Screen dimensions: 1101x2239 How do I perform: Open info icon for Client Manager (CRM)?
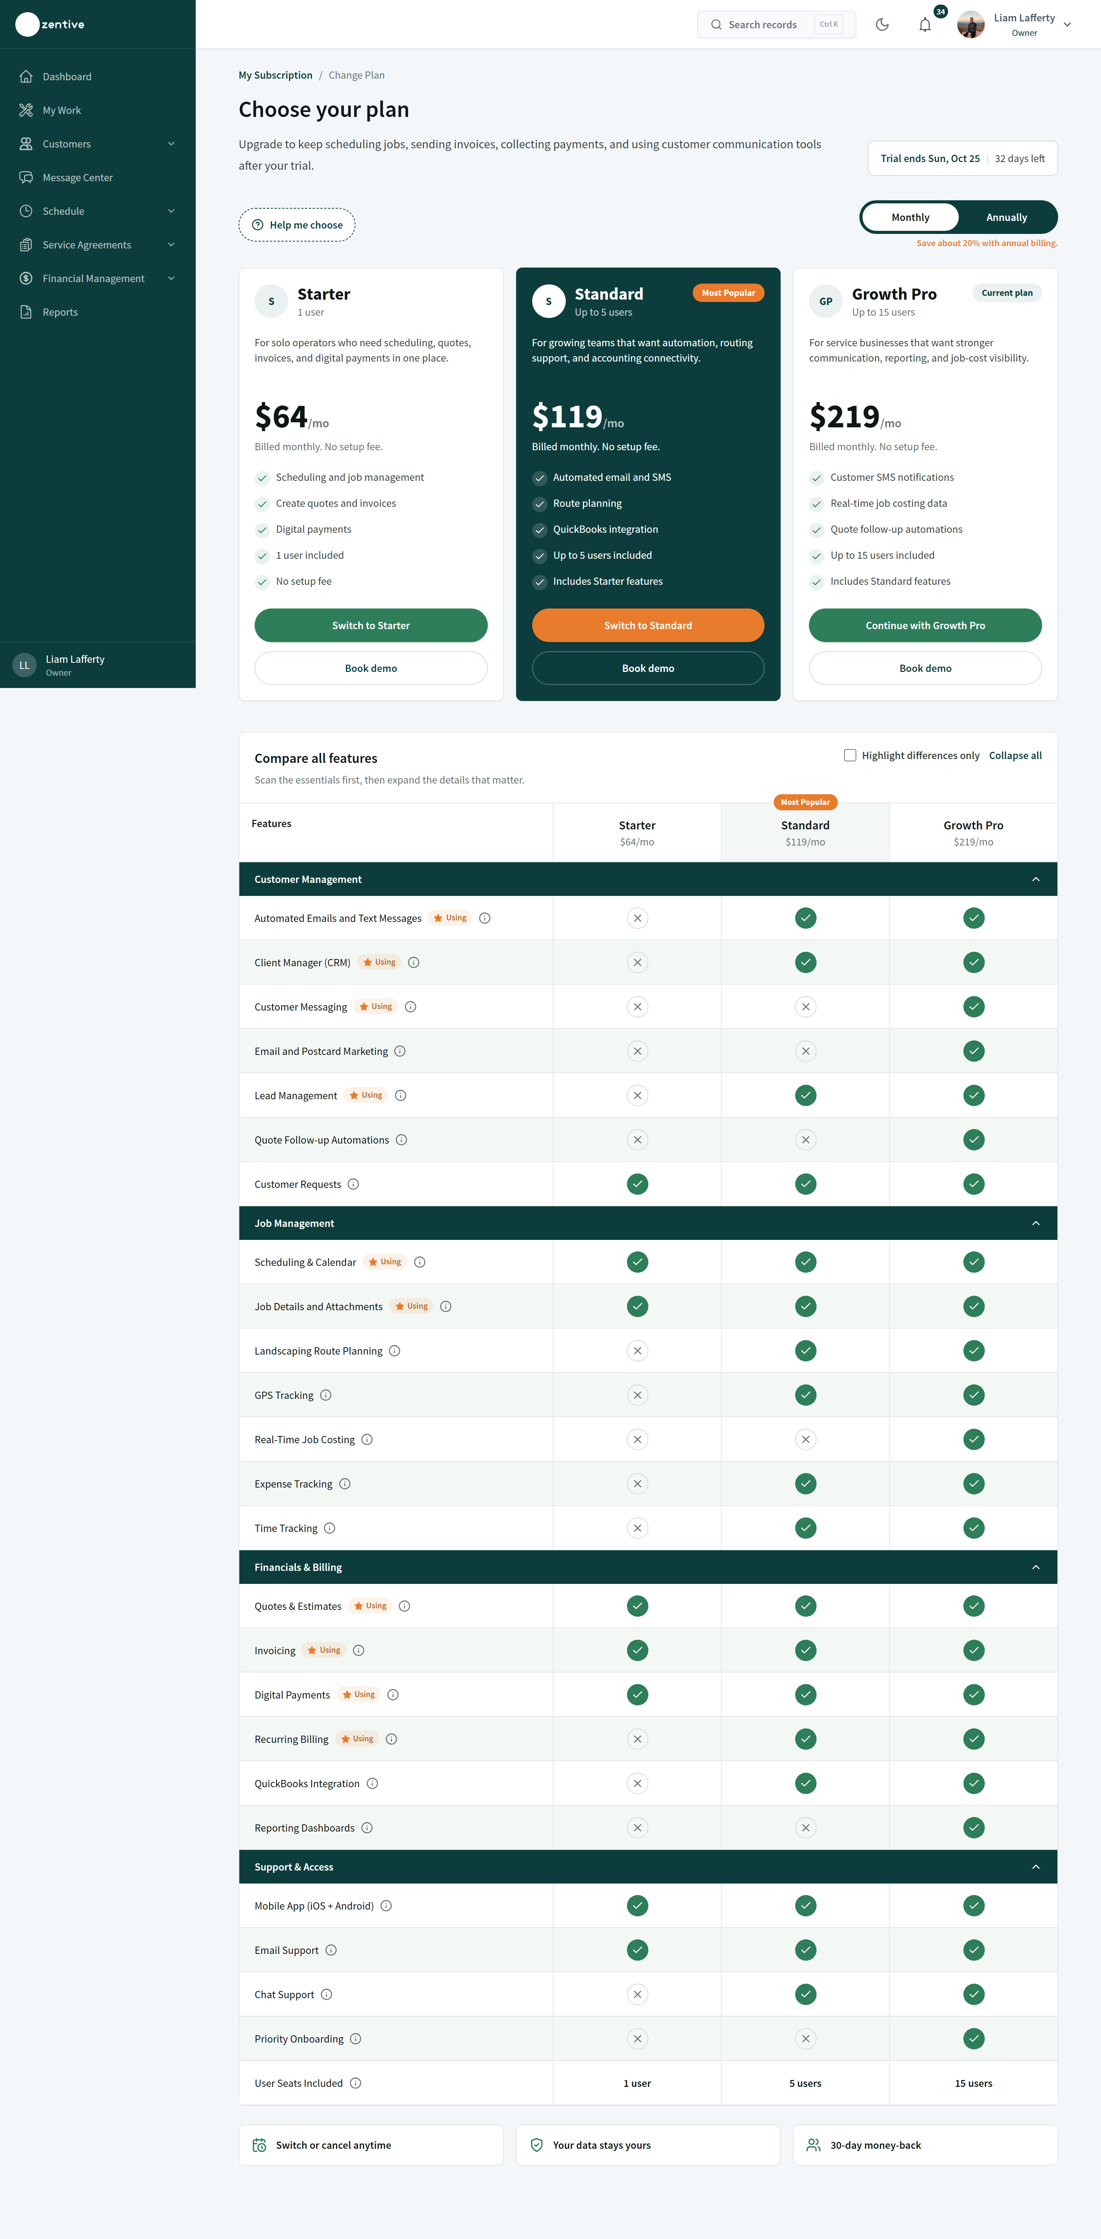pyautogui.click(x=414, y=962)
